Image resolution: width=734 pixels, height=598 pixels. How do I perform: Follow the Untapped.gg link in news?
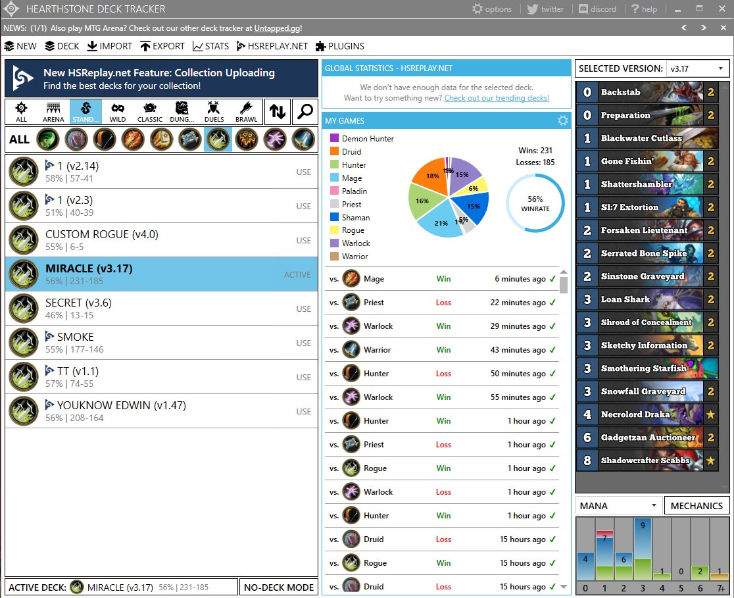click(277, 28)
